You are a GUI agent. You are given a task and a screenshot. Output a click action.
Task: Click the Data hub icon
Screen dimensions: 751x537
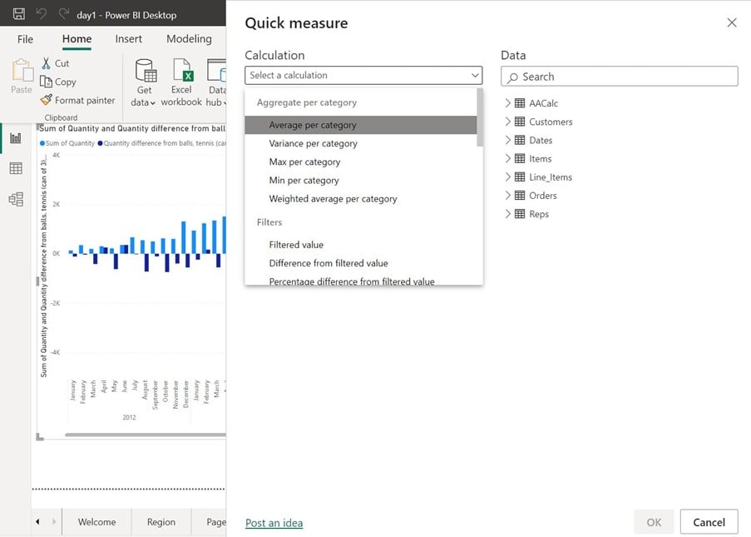pyautogui.click(x=216, y=70)
